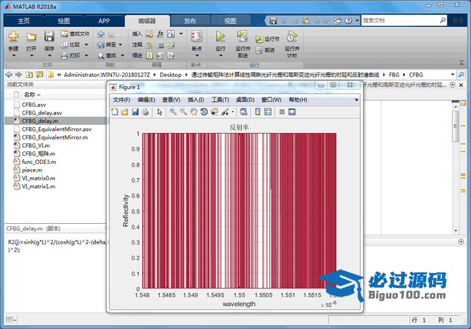Click the wrap comments icon in the 注释 row

click(x=171, y=45)
